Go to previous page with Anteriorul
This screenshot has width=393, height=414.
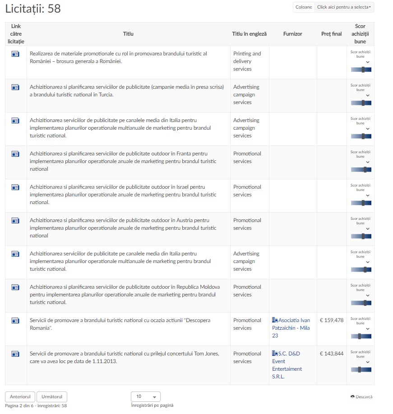click(x=20, y=396)
